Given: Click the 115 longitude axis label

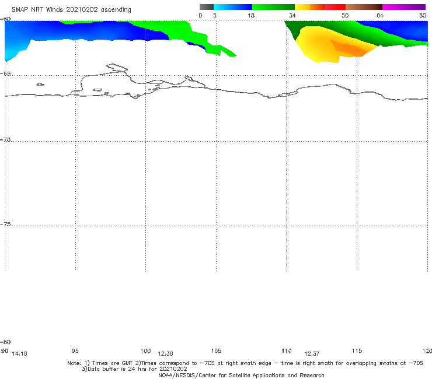Looking at the screenshot, I should 357,350.
